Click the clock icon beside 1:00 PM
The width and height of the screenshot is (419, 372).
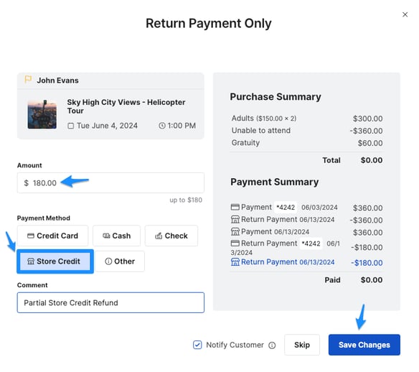tap(162, 126)
